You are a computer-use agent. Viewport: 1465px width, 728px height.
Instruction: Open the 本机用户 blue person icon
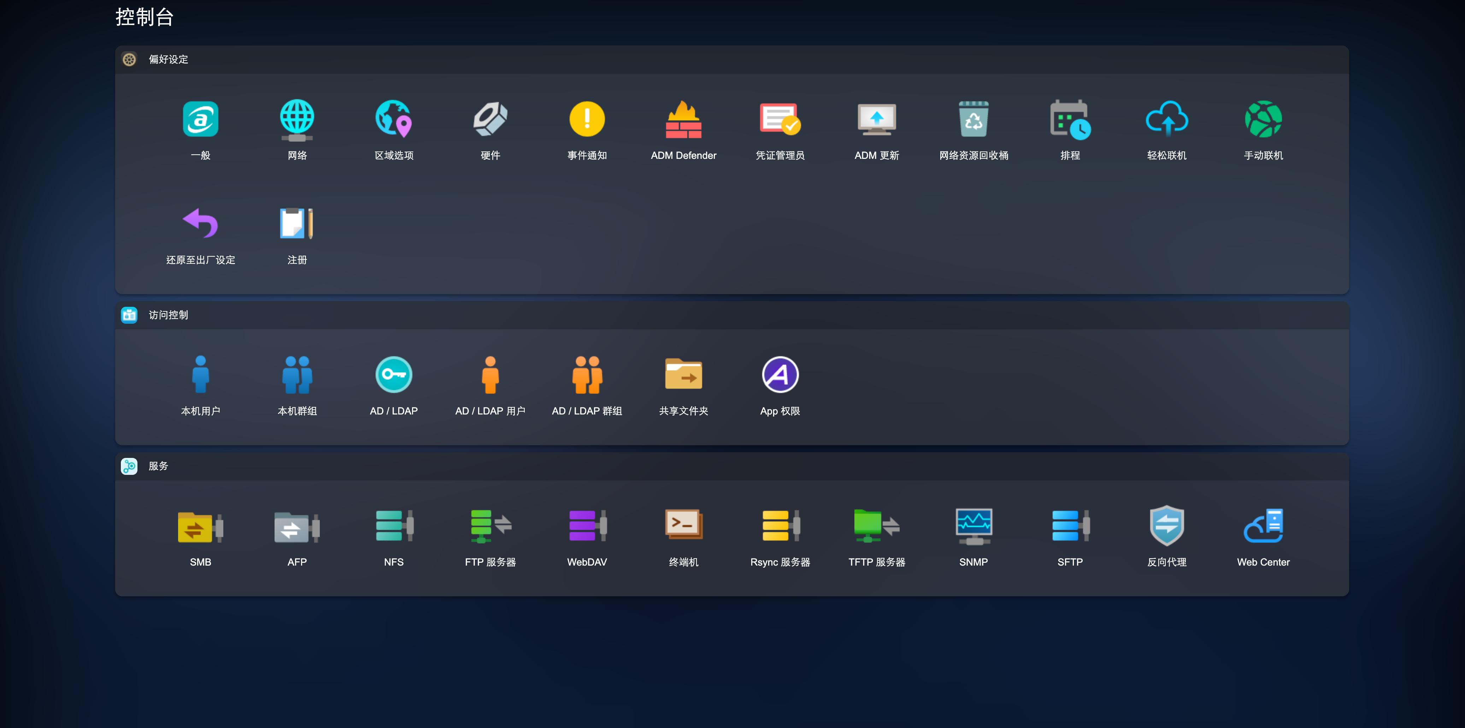(200, 375)
